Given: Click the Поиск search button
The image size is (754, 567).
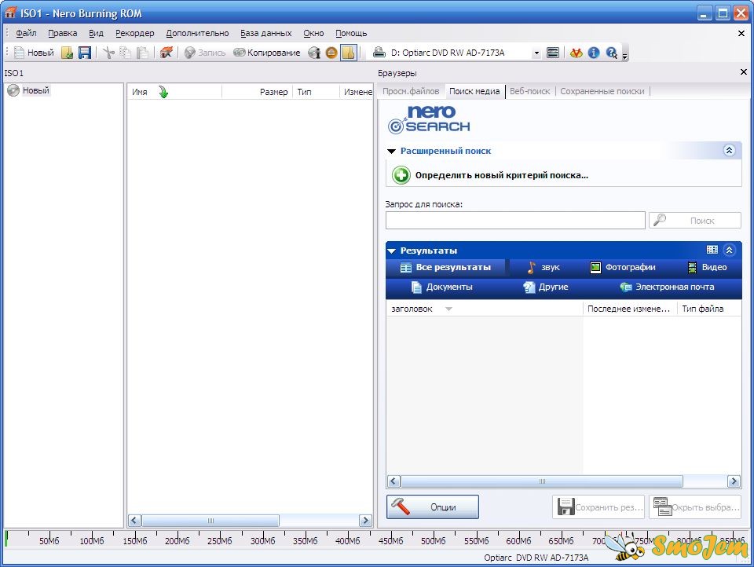Looking at the screenshot, I should tap(695, 221).
